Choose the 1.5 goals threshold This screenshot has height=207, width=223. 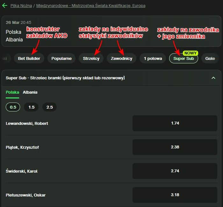tap(31, 107)
